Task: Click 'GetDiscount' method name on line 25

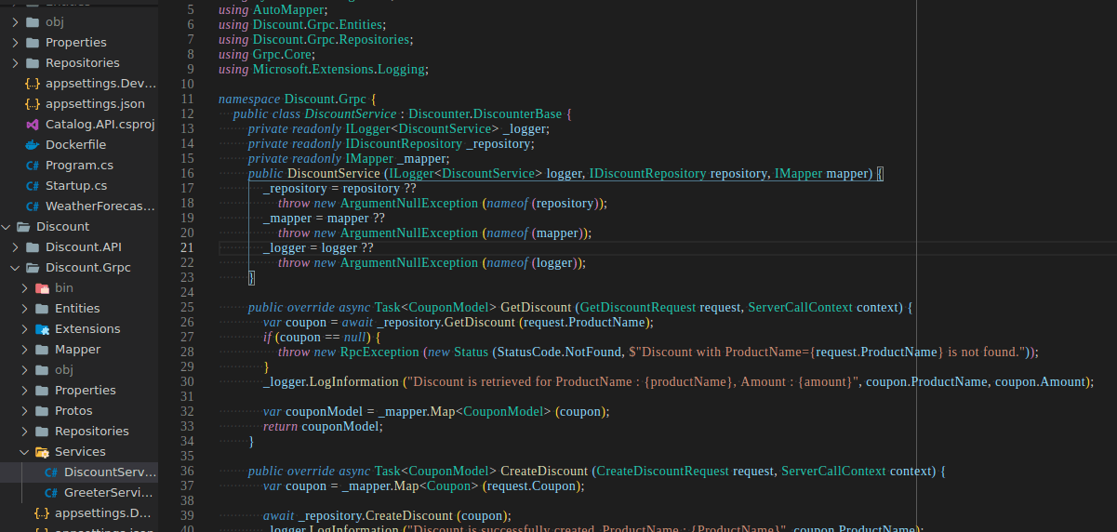Action: (x=536, y=307)
